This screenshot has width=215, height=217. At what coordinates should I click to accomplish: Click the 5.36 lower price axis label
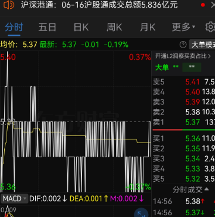(x=8, y=187)
